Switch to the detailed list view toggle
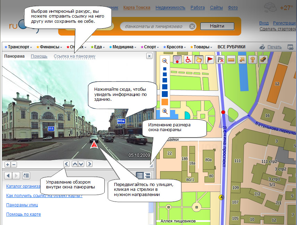The width and height of the screenshot is (297, 225). coord(148,175)
